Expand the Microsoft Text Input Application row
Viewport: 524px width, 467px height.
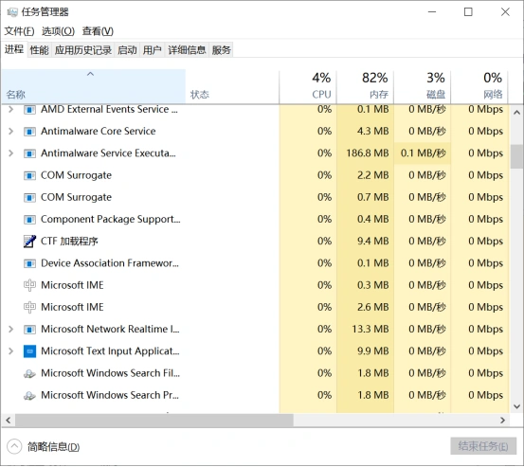point(10,351)
